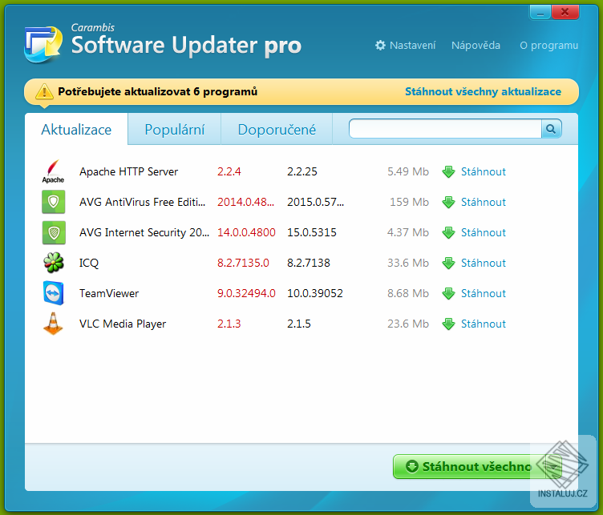Screen dimensions: 603x515
Task: Click Stáhnout link for ICQ
Action: (484, 263)
